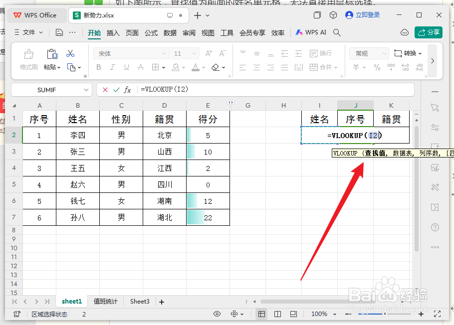Screen dimensions: 454x325
Task: Click the eye icon in the status bar
Action: (217, 314)
